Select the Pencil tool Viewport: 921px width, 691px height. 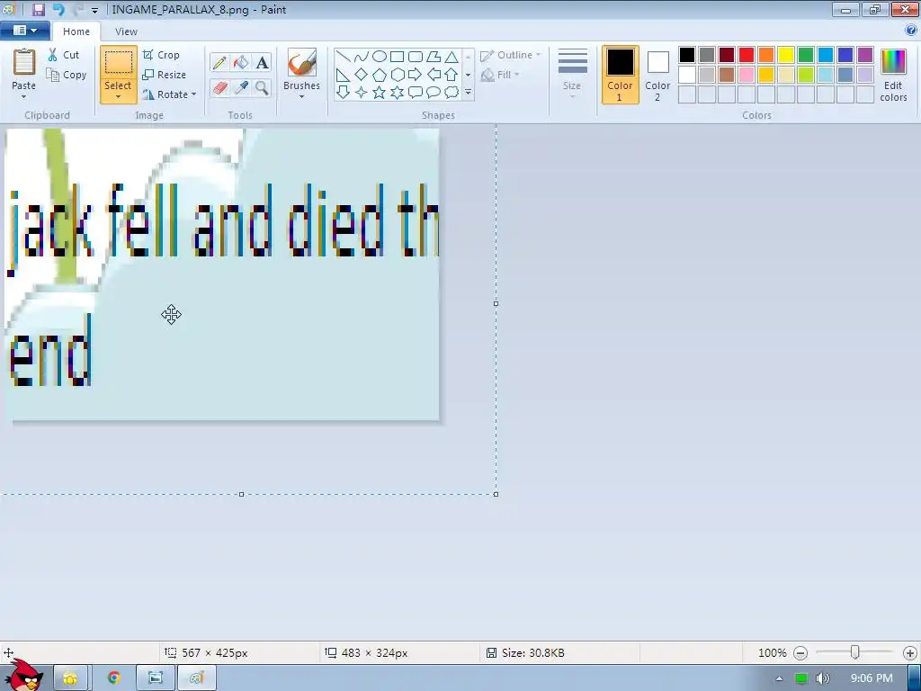pyautogui.click(x=219, y=62)
